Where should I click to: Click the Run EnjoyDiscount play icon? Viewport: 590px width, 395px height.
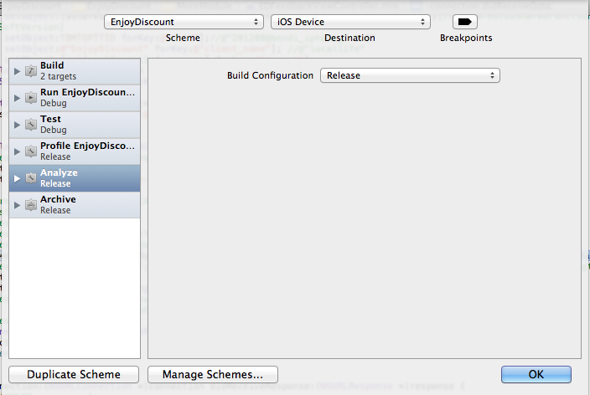tap(30, 98)
